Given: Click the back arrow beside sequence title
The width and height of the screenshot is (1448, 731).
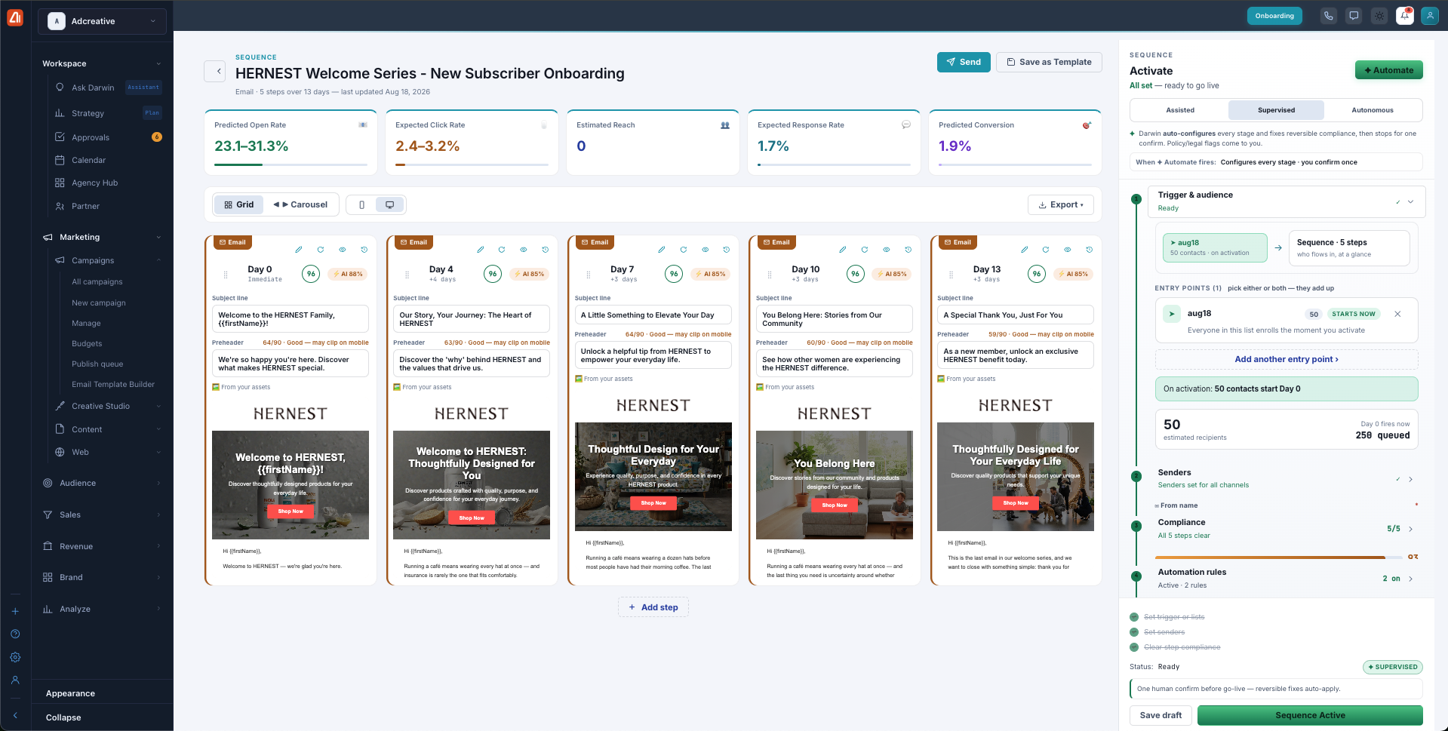Looking at the screenshot, I should (x=215, y=72).
